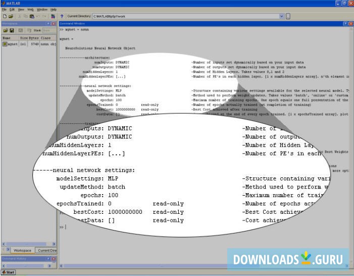The height and width of the screenshot is (276, 354).
Task: Close the Command Window panel
Action: tap(351, 24)
